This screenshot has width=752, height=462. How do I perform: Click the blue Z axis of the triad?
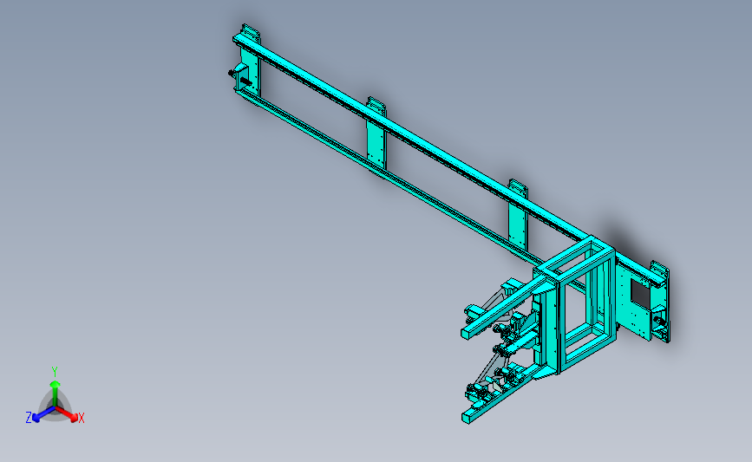[x=44, y=413]
